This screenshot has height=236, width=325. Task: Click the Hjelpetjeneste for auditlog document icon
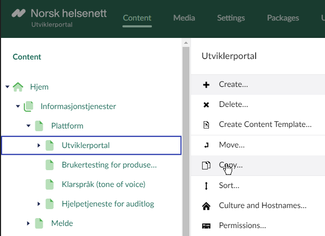[x=50, y=204]
